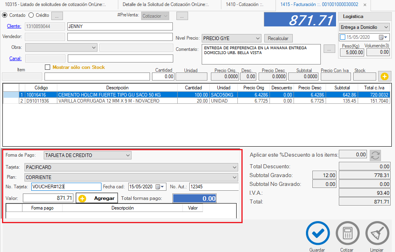Select the Crédito radio button

coord(31,15)
